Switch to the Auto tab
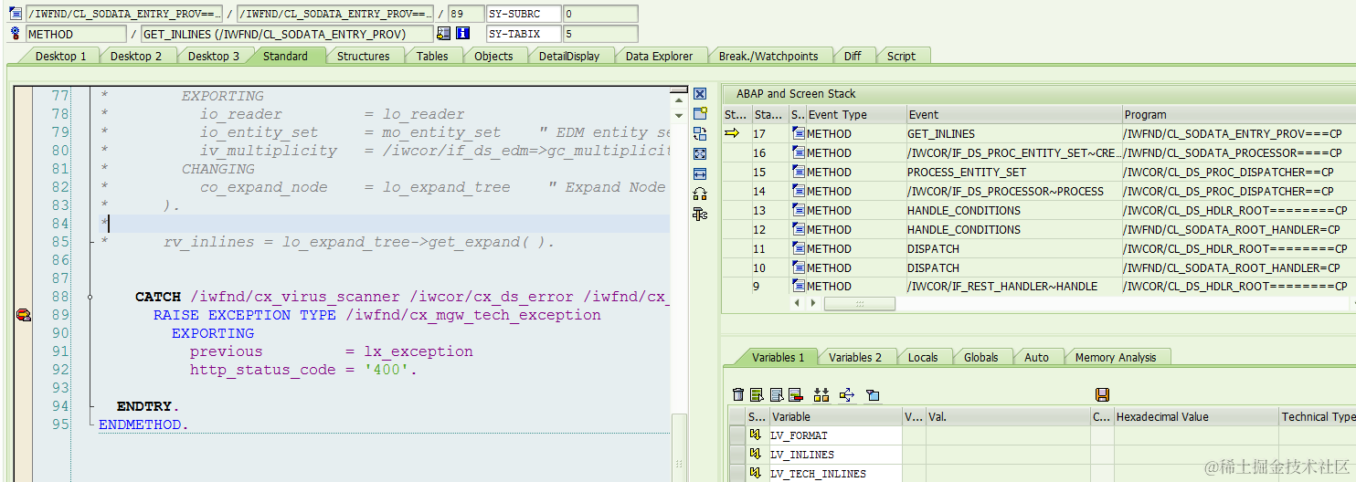The width and height of the screenshot is (1356, 482). 1036,357
